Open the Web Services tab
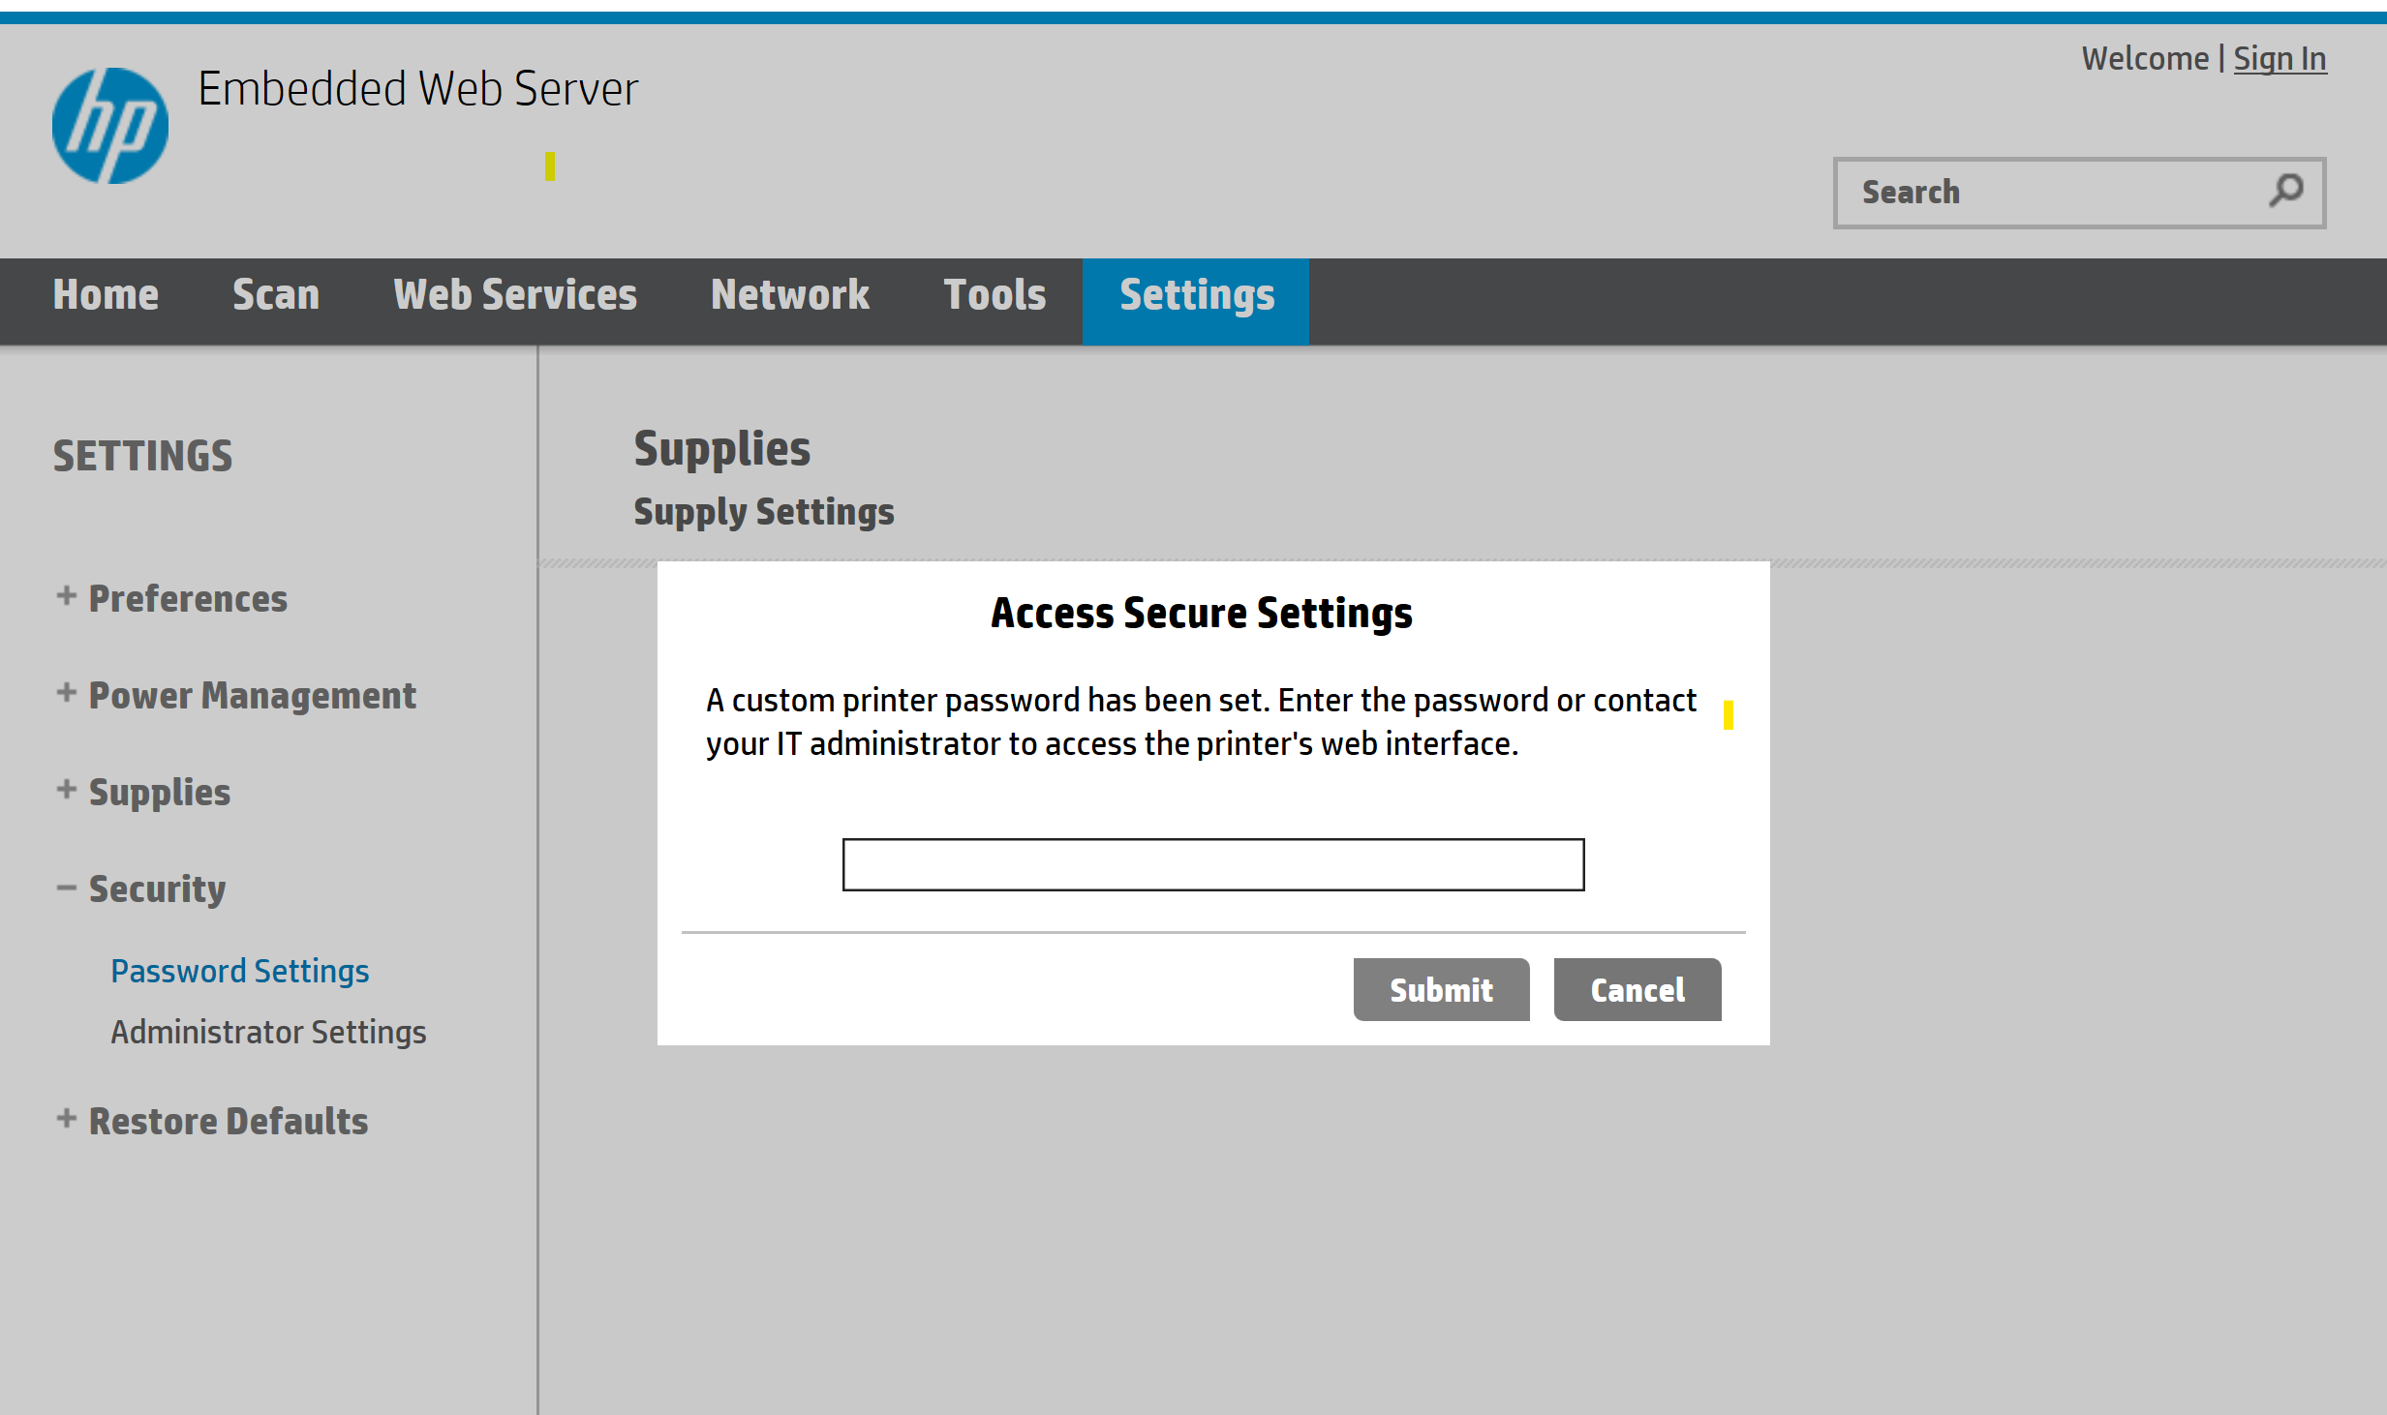 [515, 295]
